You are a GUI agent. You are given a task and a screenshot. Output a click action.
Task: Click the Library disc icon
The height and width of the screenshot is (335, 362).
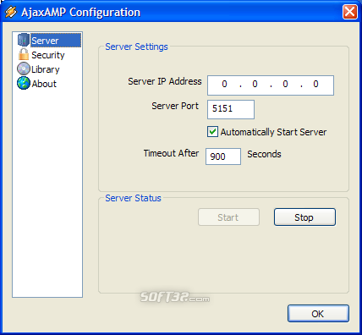24,69
